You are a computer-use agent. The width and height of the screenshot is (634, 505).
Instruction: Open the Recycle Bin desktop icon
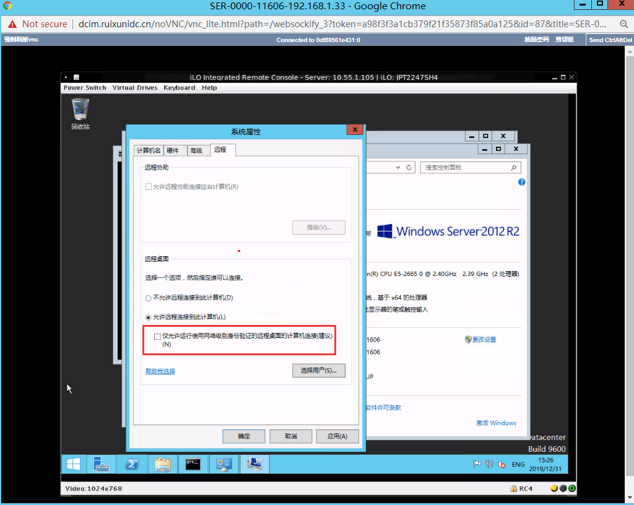tap(80, 114)
